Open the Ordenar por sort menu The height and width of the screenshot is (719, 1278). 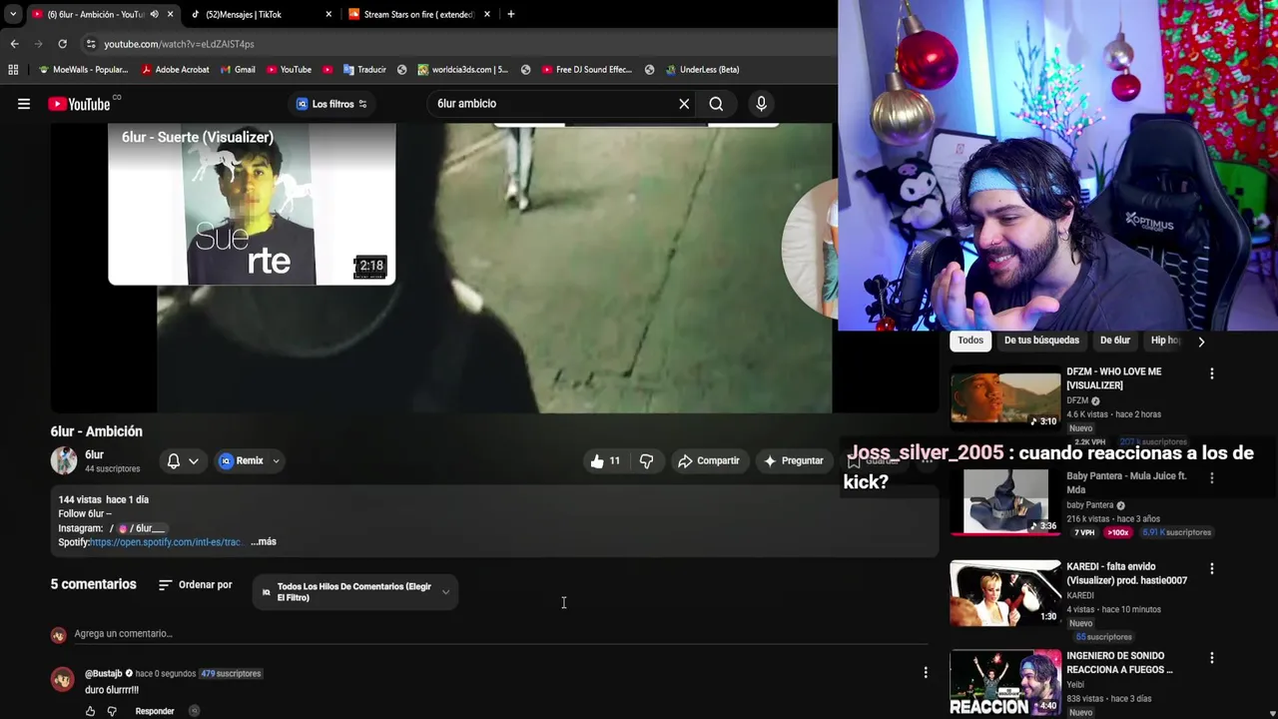[196, 585]
